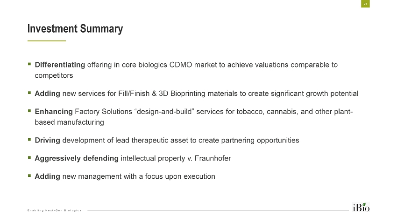
Task: Click the word "Fraunhofer" in the fifth bullet
Action: 213,158
